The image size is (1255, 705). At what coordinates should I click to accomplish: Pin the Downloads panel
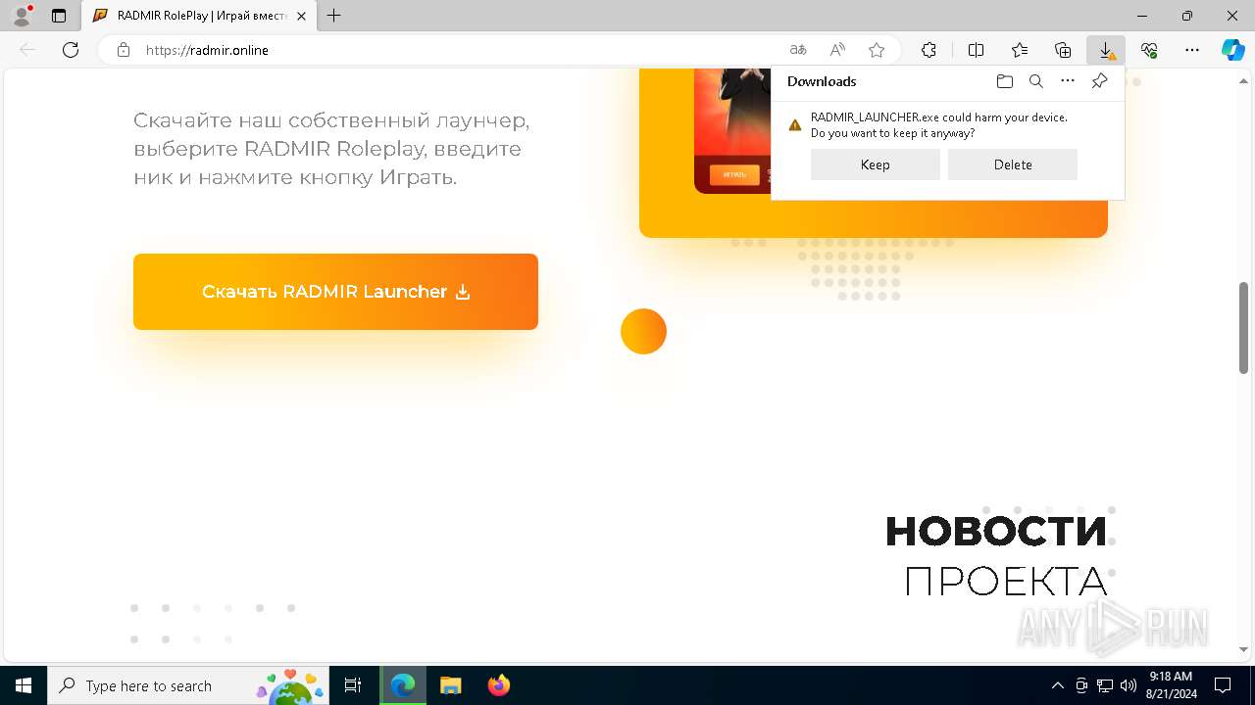tap(1099, 81)
